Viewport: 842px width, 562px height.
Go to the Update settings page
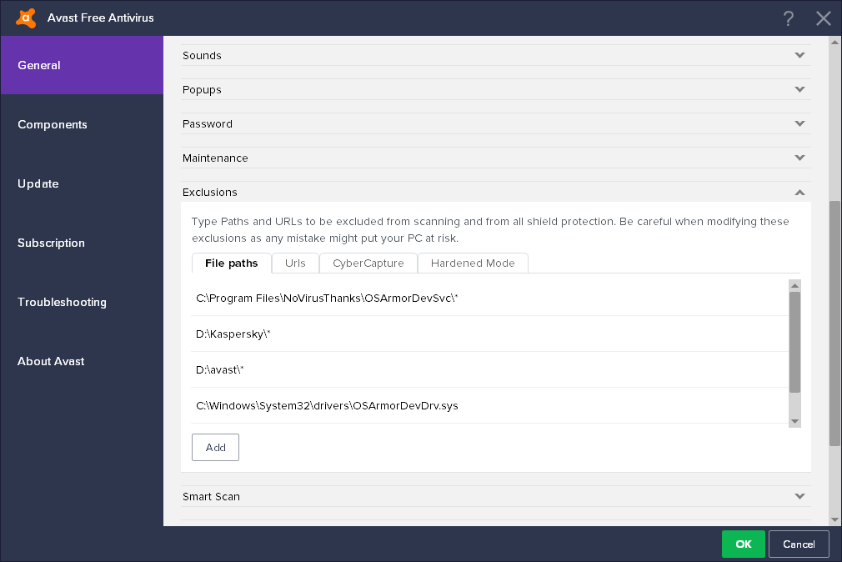click(38, 183)
